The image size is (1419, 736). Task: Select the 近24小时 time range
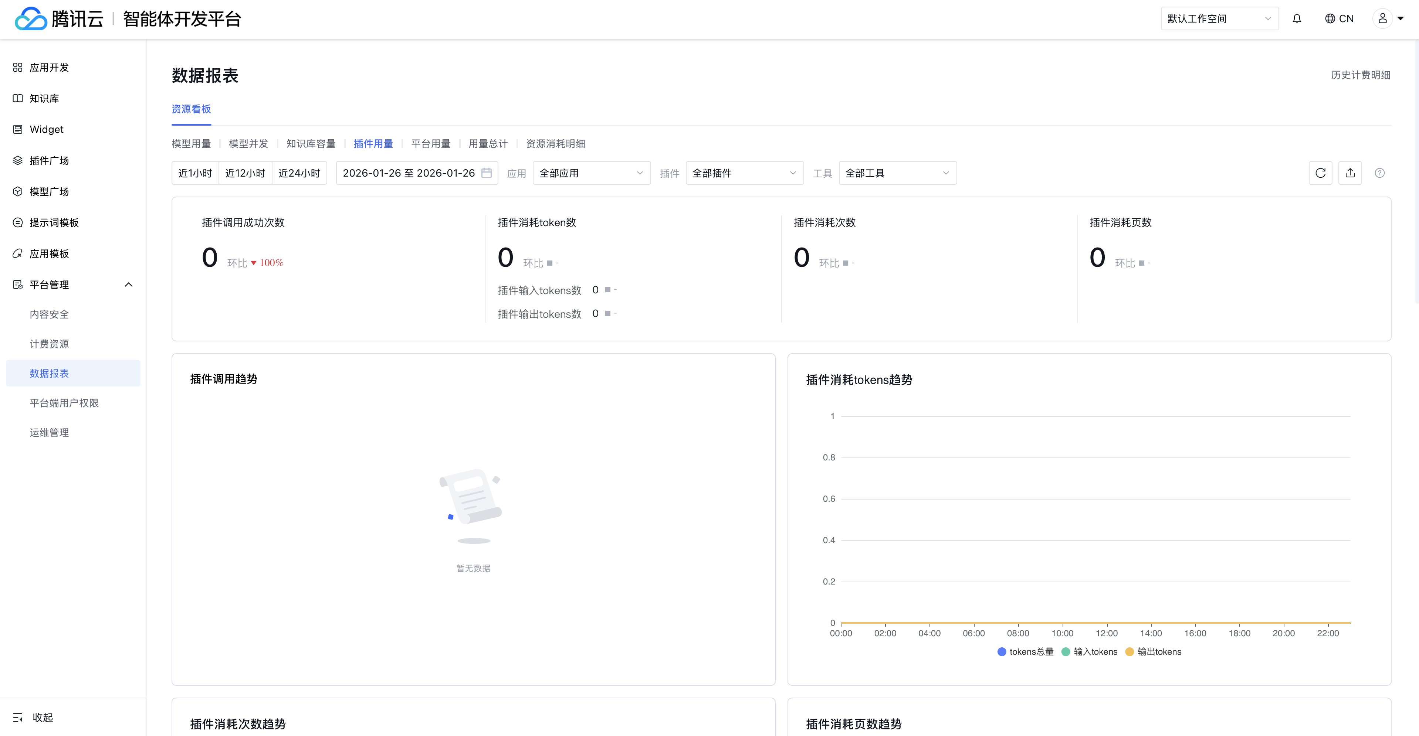tap(299, 173)
